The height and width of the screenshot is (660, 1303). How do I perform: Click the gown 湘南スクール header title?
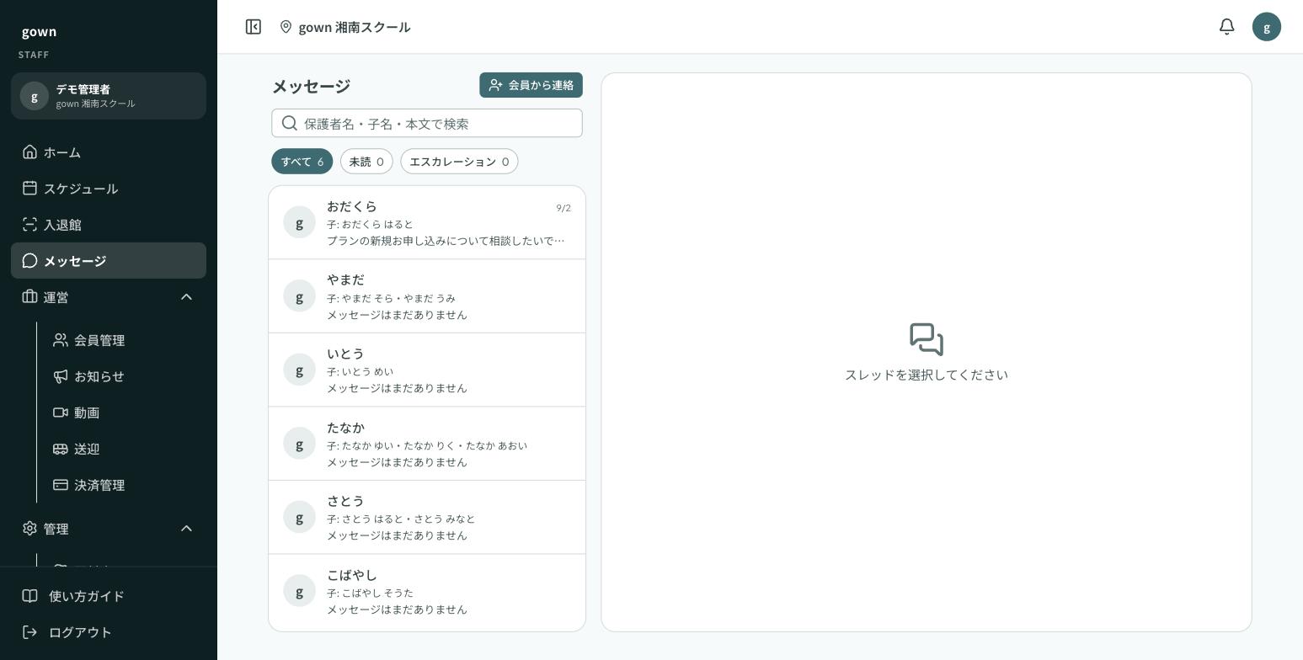355,27
